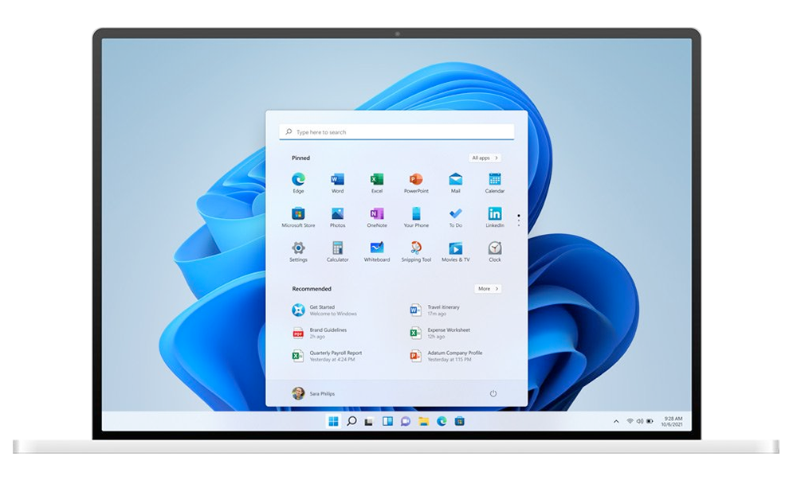Open Chat from the taskbar

405,421
